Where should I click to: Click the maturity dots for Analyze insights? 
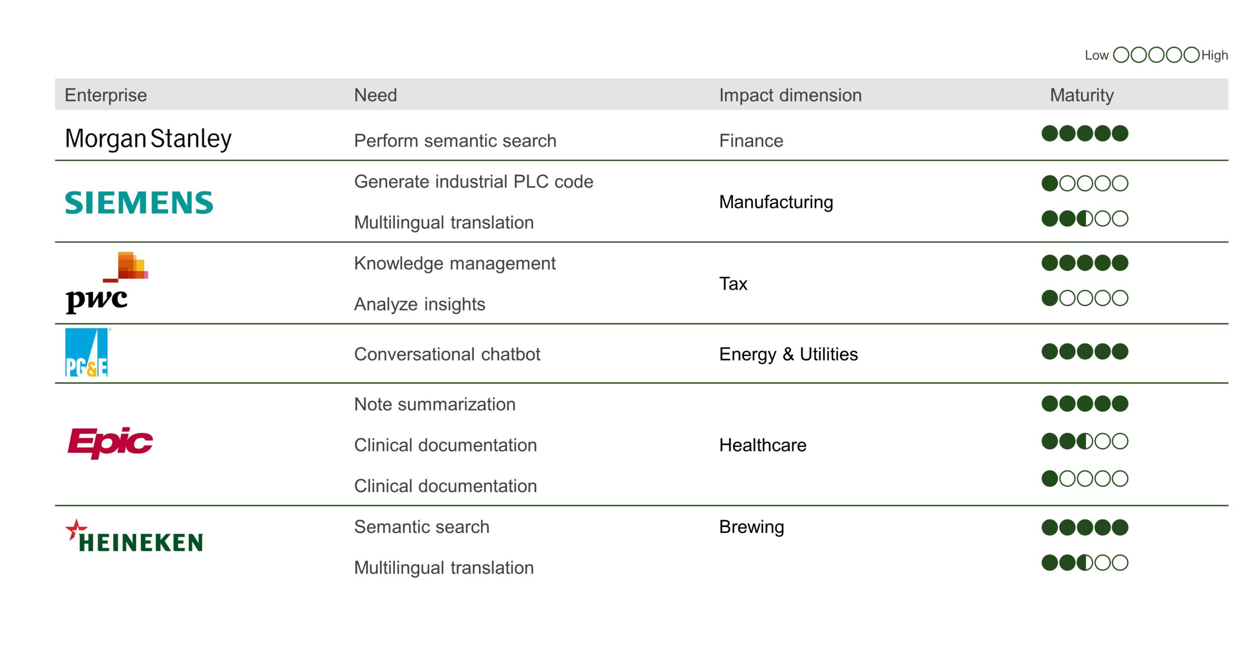tap(1085, 298)
